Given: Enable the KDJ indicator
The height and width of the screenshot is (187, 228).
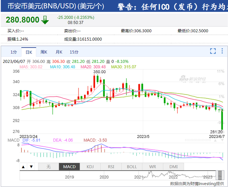Looking at the screenshot, I should click(90, 167).
